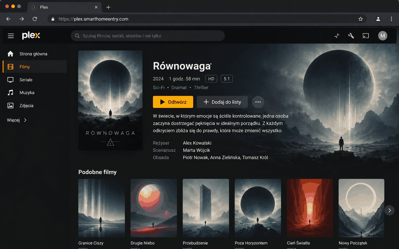Show next similar films with arrow
Viewport: 399px width, 249px height.
pos(389,210)
